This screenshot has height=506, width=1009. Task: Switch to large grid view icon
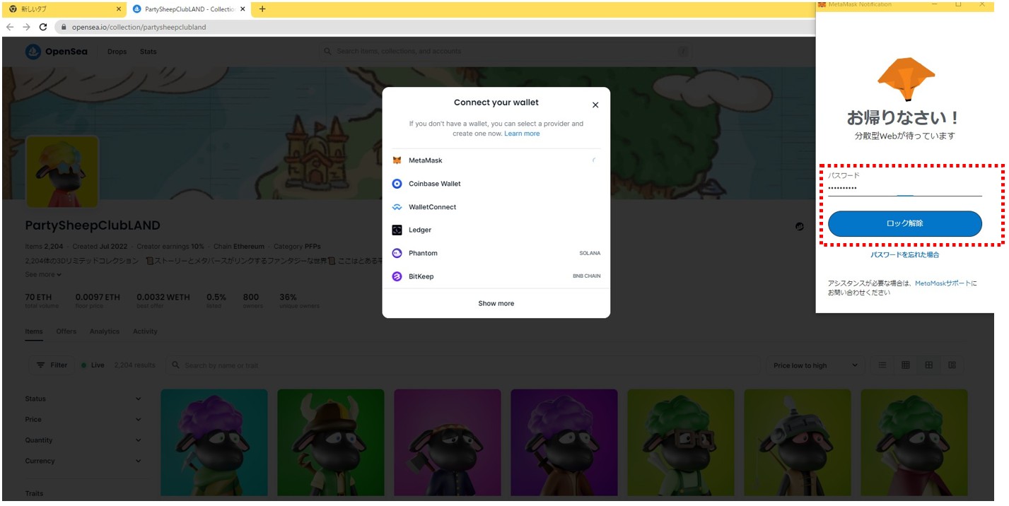(x=929, y=365)
